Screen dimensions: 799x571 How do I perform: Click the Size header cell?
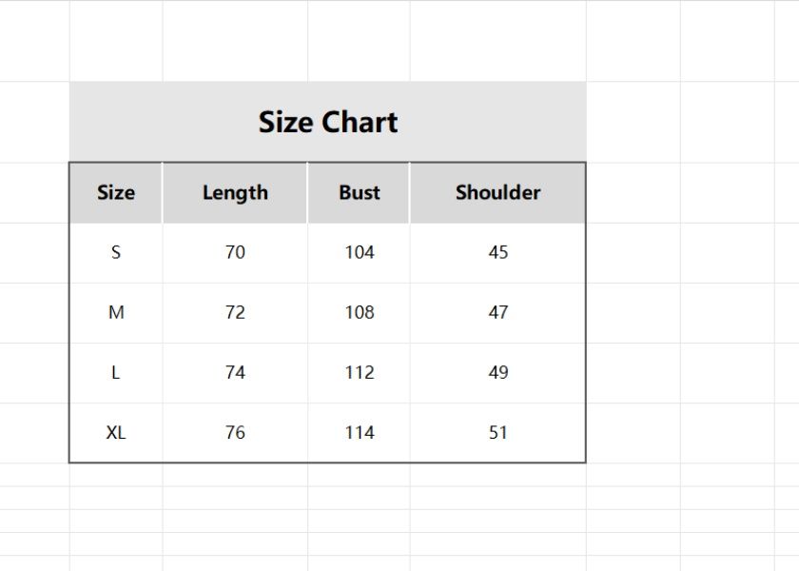click(x=116, y=192)
